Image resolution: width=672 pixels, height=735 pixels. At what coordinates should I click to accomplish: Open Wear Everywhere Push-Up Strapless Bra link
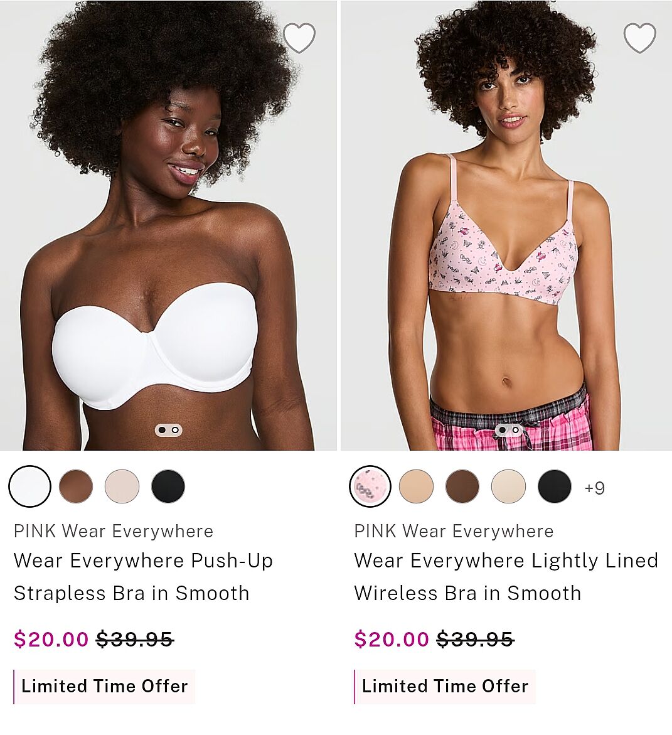coord(144,577)
